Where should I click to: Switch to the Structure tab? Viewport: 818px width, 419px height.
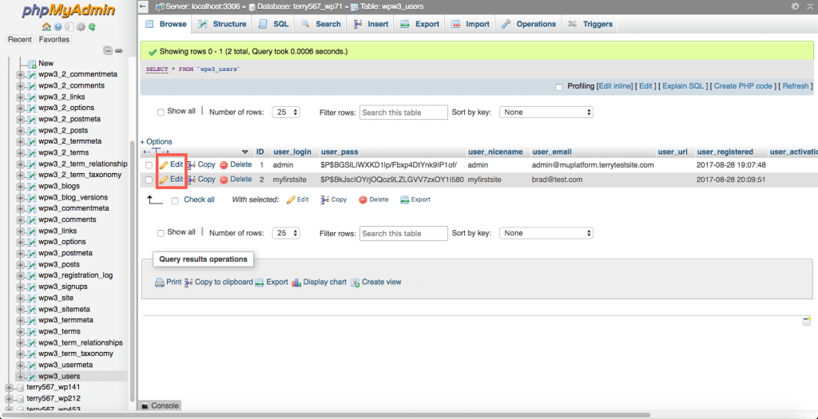[223, 24]
